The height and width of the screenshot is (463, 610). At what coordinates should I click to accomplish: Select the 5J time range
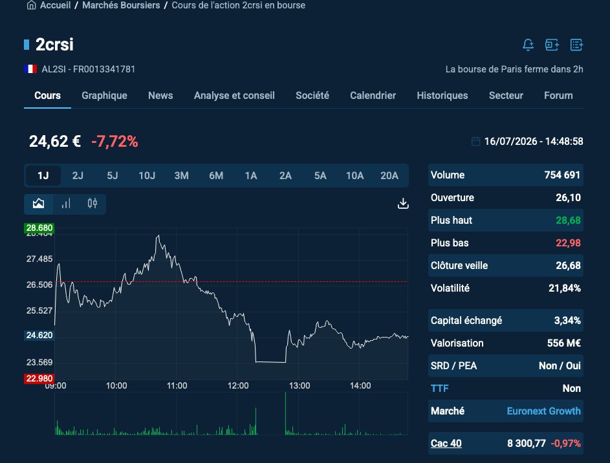pos(113,176)
